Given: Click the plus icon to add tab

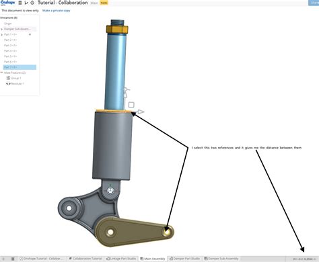Looking at the screenshot, I should tap(3, 259).
